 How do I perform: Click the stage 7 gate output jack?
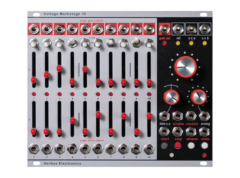click(110, 29)
